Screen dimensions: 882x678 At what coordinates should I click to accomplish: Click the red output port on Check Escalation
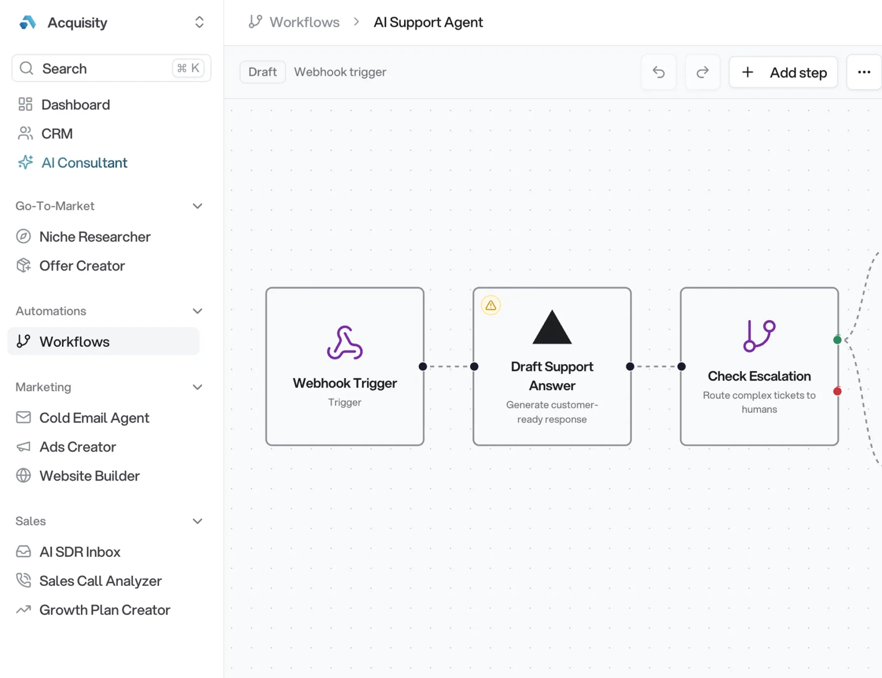[x=837, y=391]
